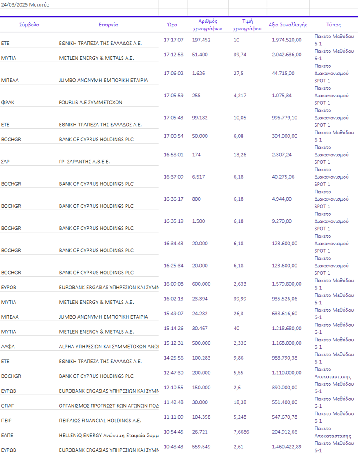Select value cell 44.715,00
The height and width of the screenshot is (454, 358).
point(283,74)
